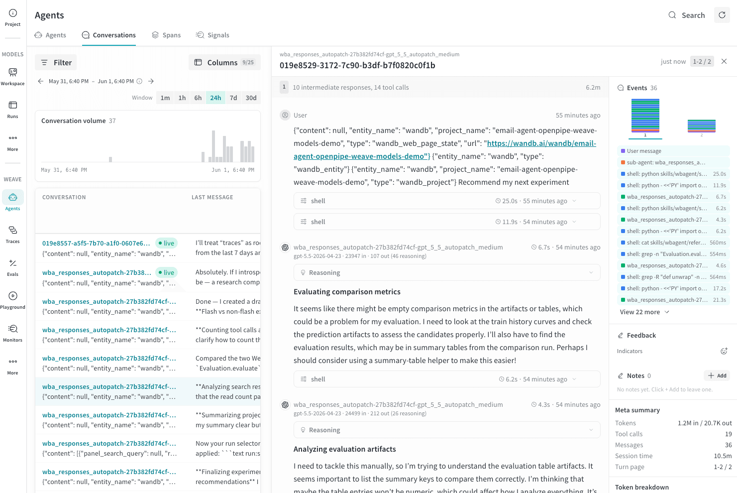Open the Filter control
The image size is (737, 493).
(x=56, y=62)
